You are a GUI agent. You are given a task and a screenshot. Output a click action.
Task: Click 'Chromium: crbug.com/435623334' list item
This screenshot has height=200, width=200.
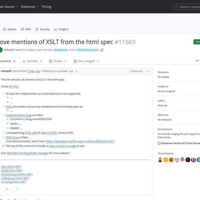tap(31, 119)
